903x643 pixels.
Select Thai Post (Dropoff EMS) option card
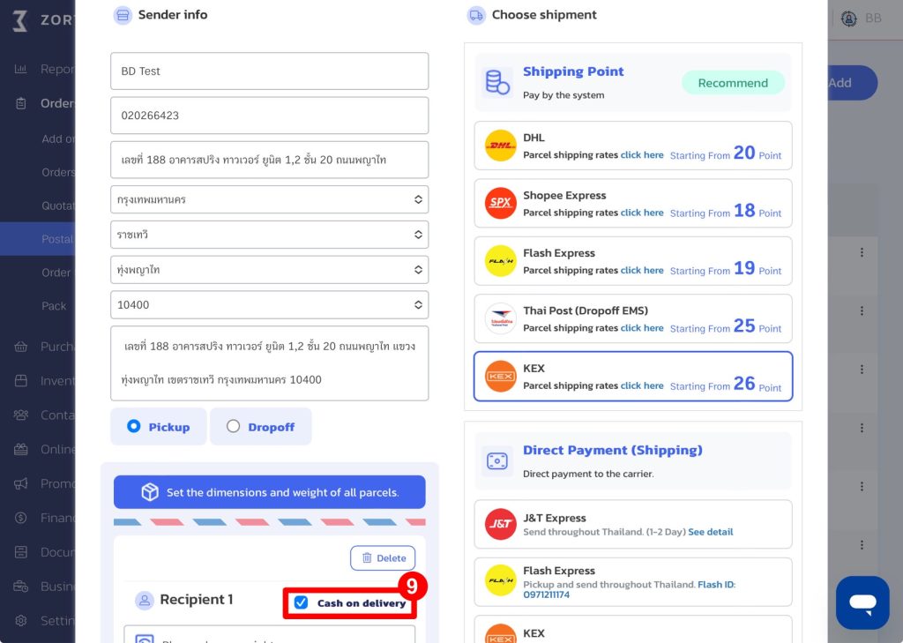tap(633, 318)
